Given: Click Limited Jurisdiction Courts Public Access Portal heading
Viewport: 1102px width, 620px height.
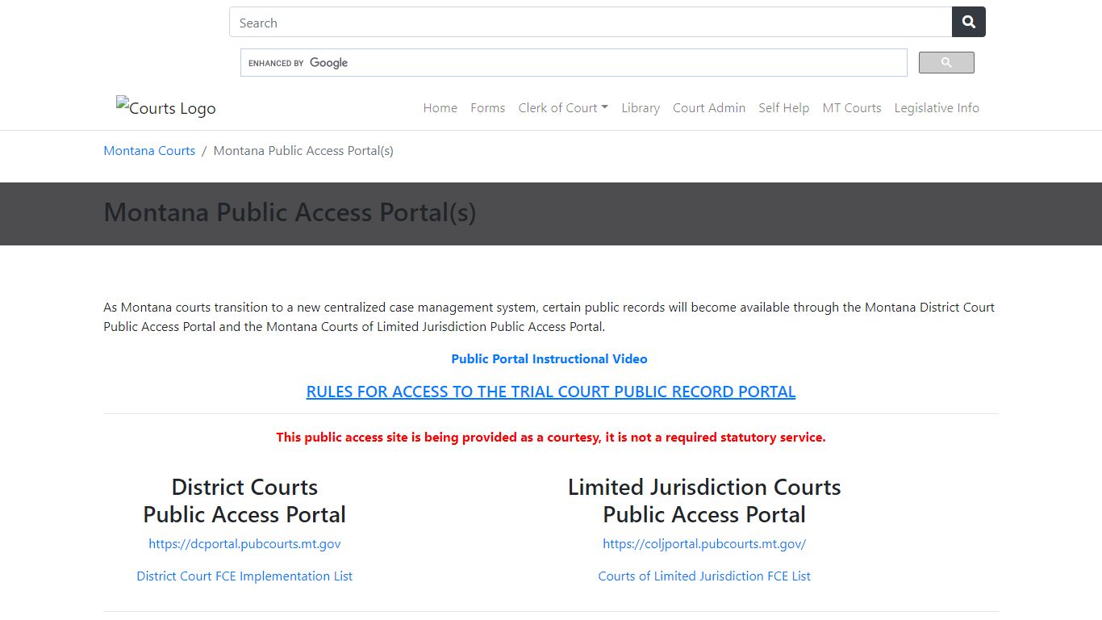Looking at the screenshot, I should (x=704, y=501).
